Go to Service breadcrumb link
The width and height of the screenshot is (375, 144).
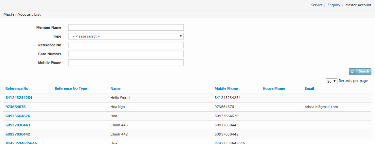coord(317,5)
